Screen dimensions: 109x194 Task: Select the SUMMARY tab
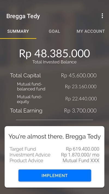click(x=18, y=31)
